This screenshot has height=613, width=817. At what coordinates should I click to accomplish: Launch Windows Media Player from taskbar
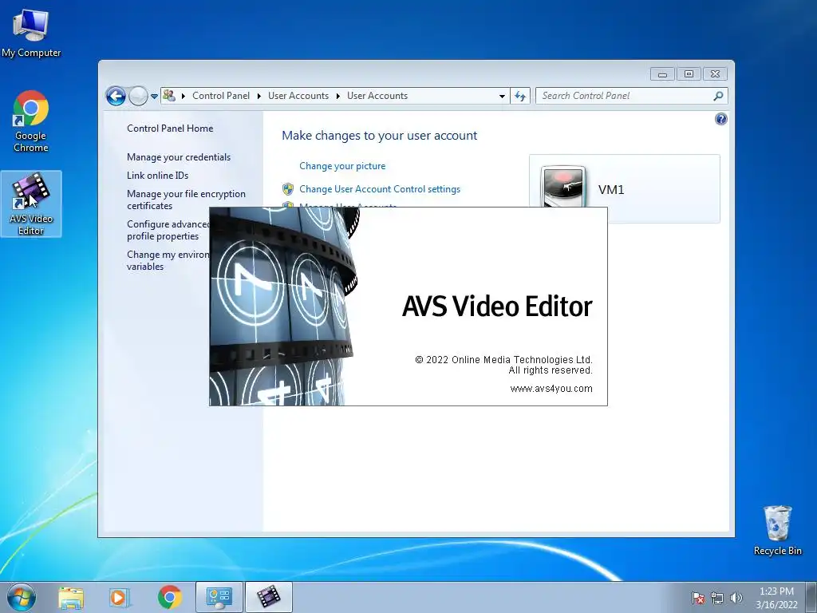coord(120,598)
